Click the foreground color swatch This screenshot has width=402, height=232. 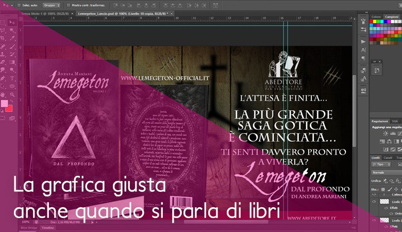[4, 104]
